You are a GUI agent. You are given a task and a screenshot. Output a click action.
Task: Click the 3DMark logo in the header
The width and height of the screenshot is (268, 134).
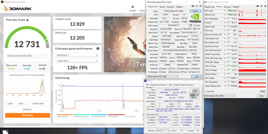point(17,8)
